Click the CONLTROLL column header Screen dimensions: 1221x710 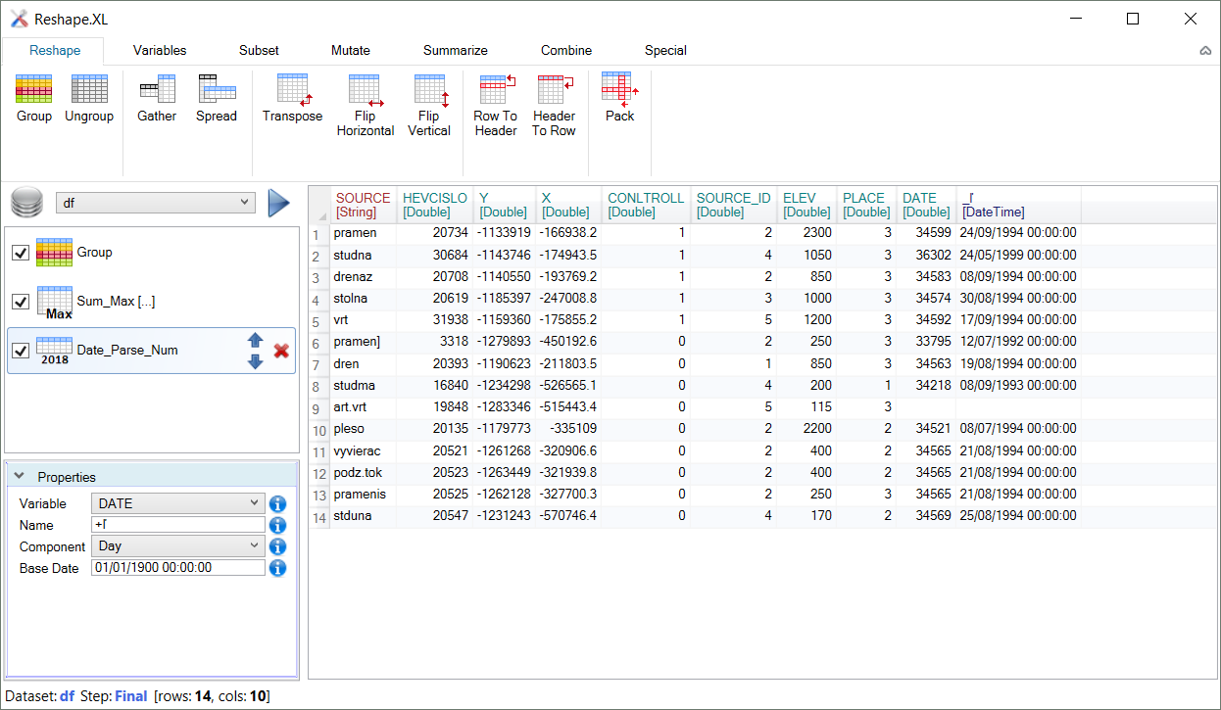tap(646, 205)
